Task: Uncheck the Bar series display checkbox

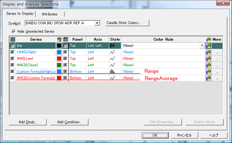Action: point(13,46)
